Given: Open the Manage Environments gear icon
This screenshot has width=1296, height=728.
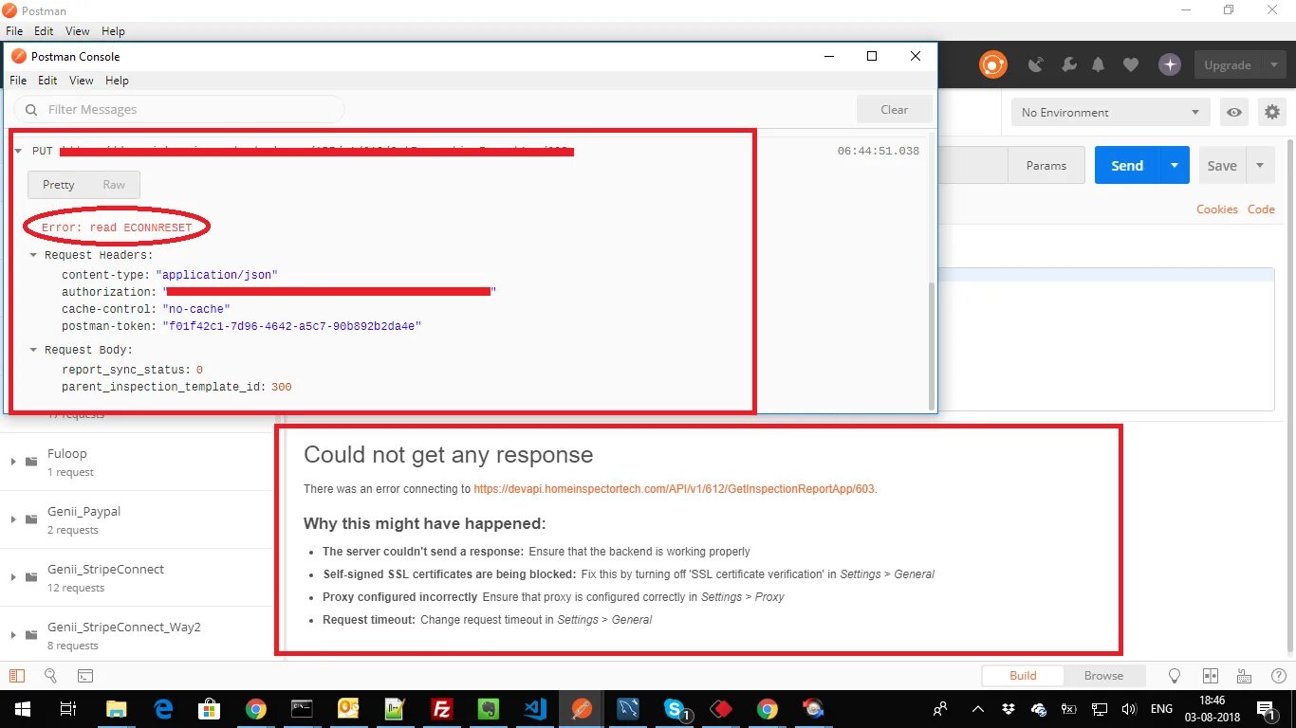Looking at the screenshot, I should click(x=1271, y=113).
